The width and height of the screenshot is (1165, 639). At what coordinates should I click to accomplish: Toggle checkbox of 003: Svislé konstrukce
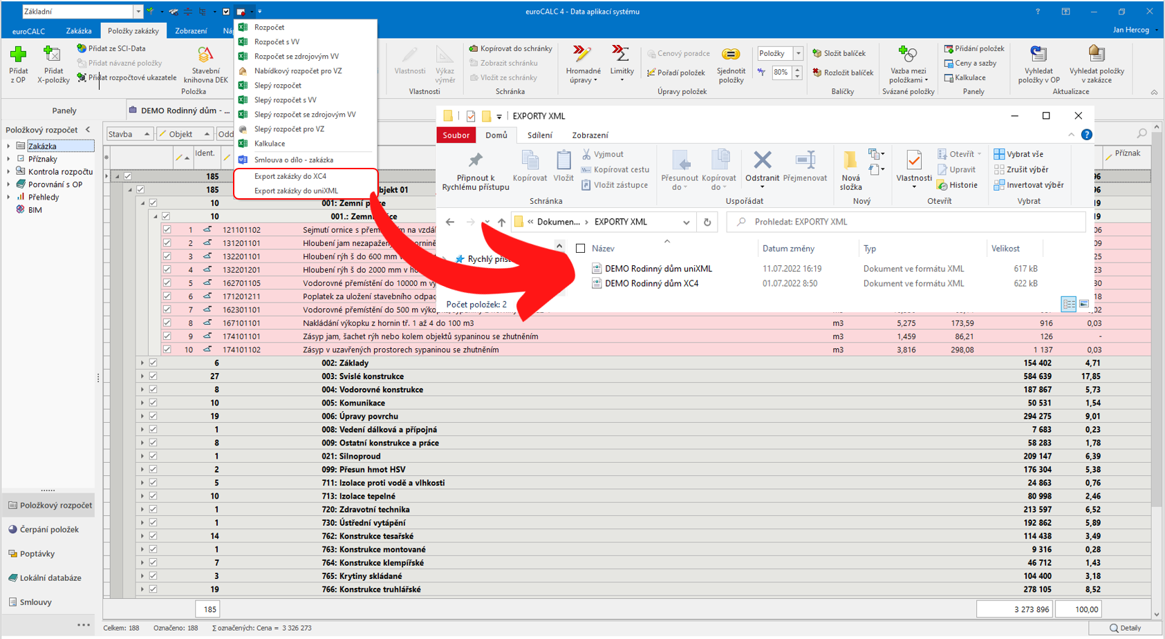pyautogui.click(x=153, y=376)
